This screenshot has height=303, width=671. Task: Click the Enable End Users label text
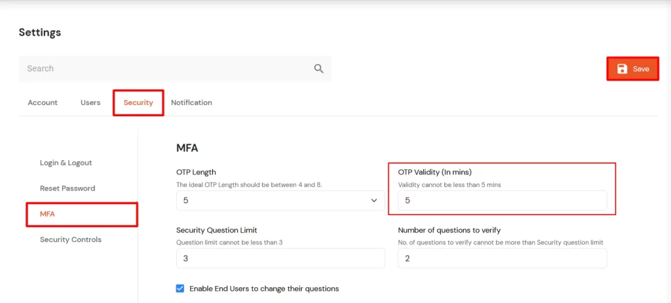click(x=264, y=289)
